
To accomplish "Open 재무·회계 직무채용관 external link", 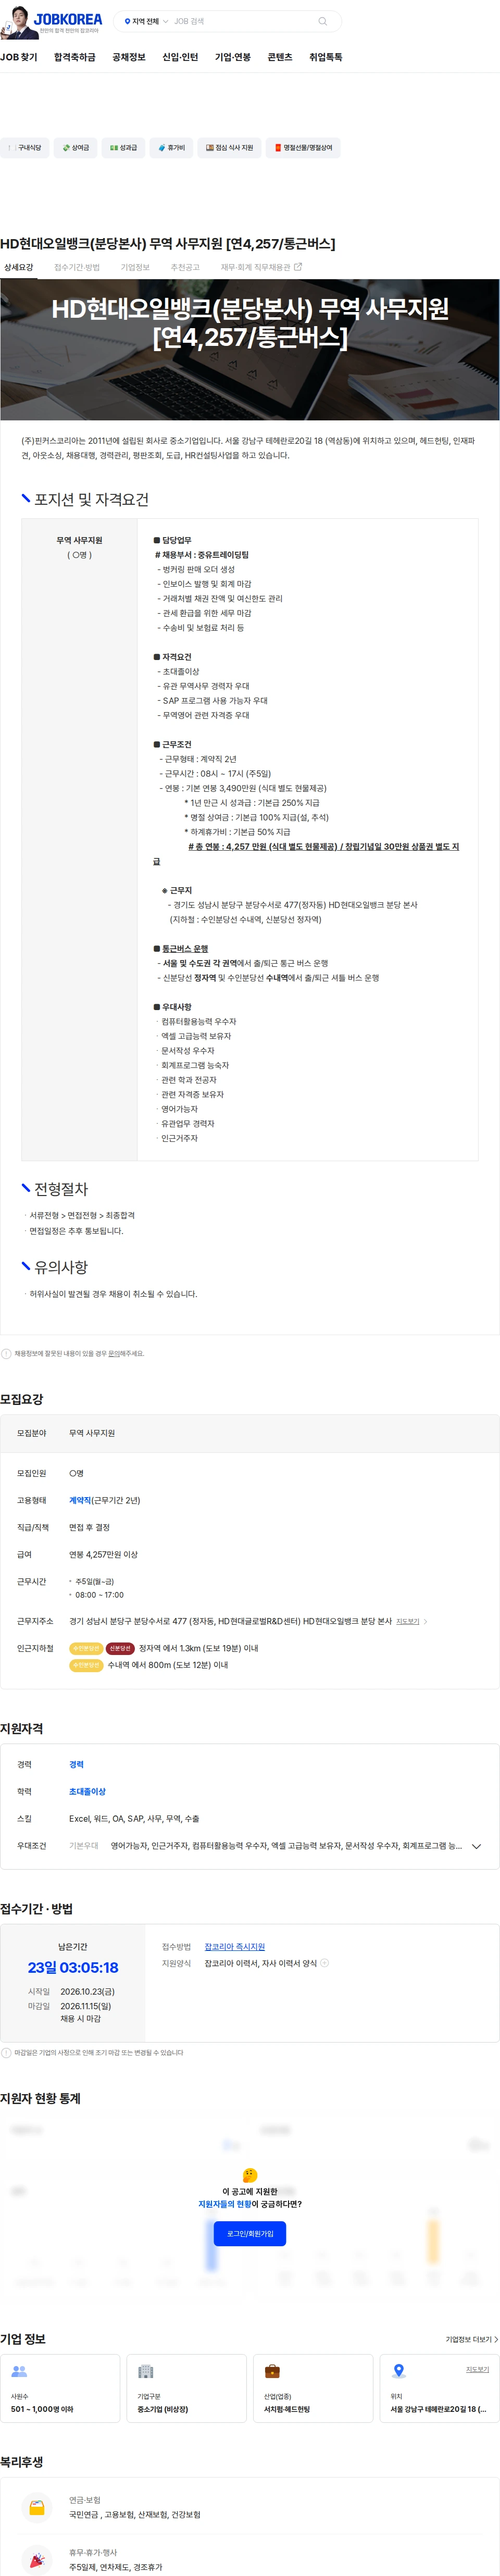I will pyautogui.click(x=261, y=267).
